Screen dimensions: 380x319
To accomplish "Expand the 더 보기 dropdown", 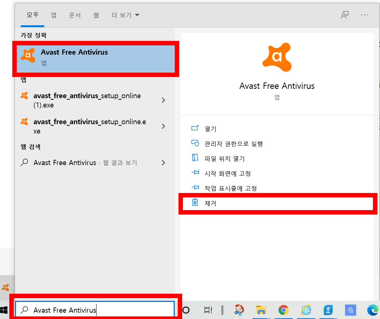I will (125, 15).
